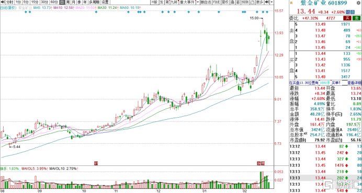Click the yellow R margin-trading icon
The image size is (362, 193).
(291, 3)
